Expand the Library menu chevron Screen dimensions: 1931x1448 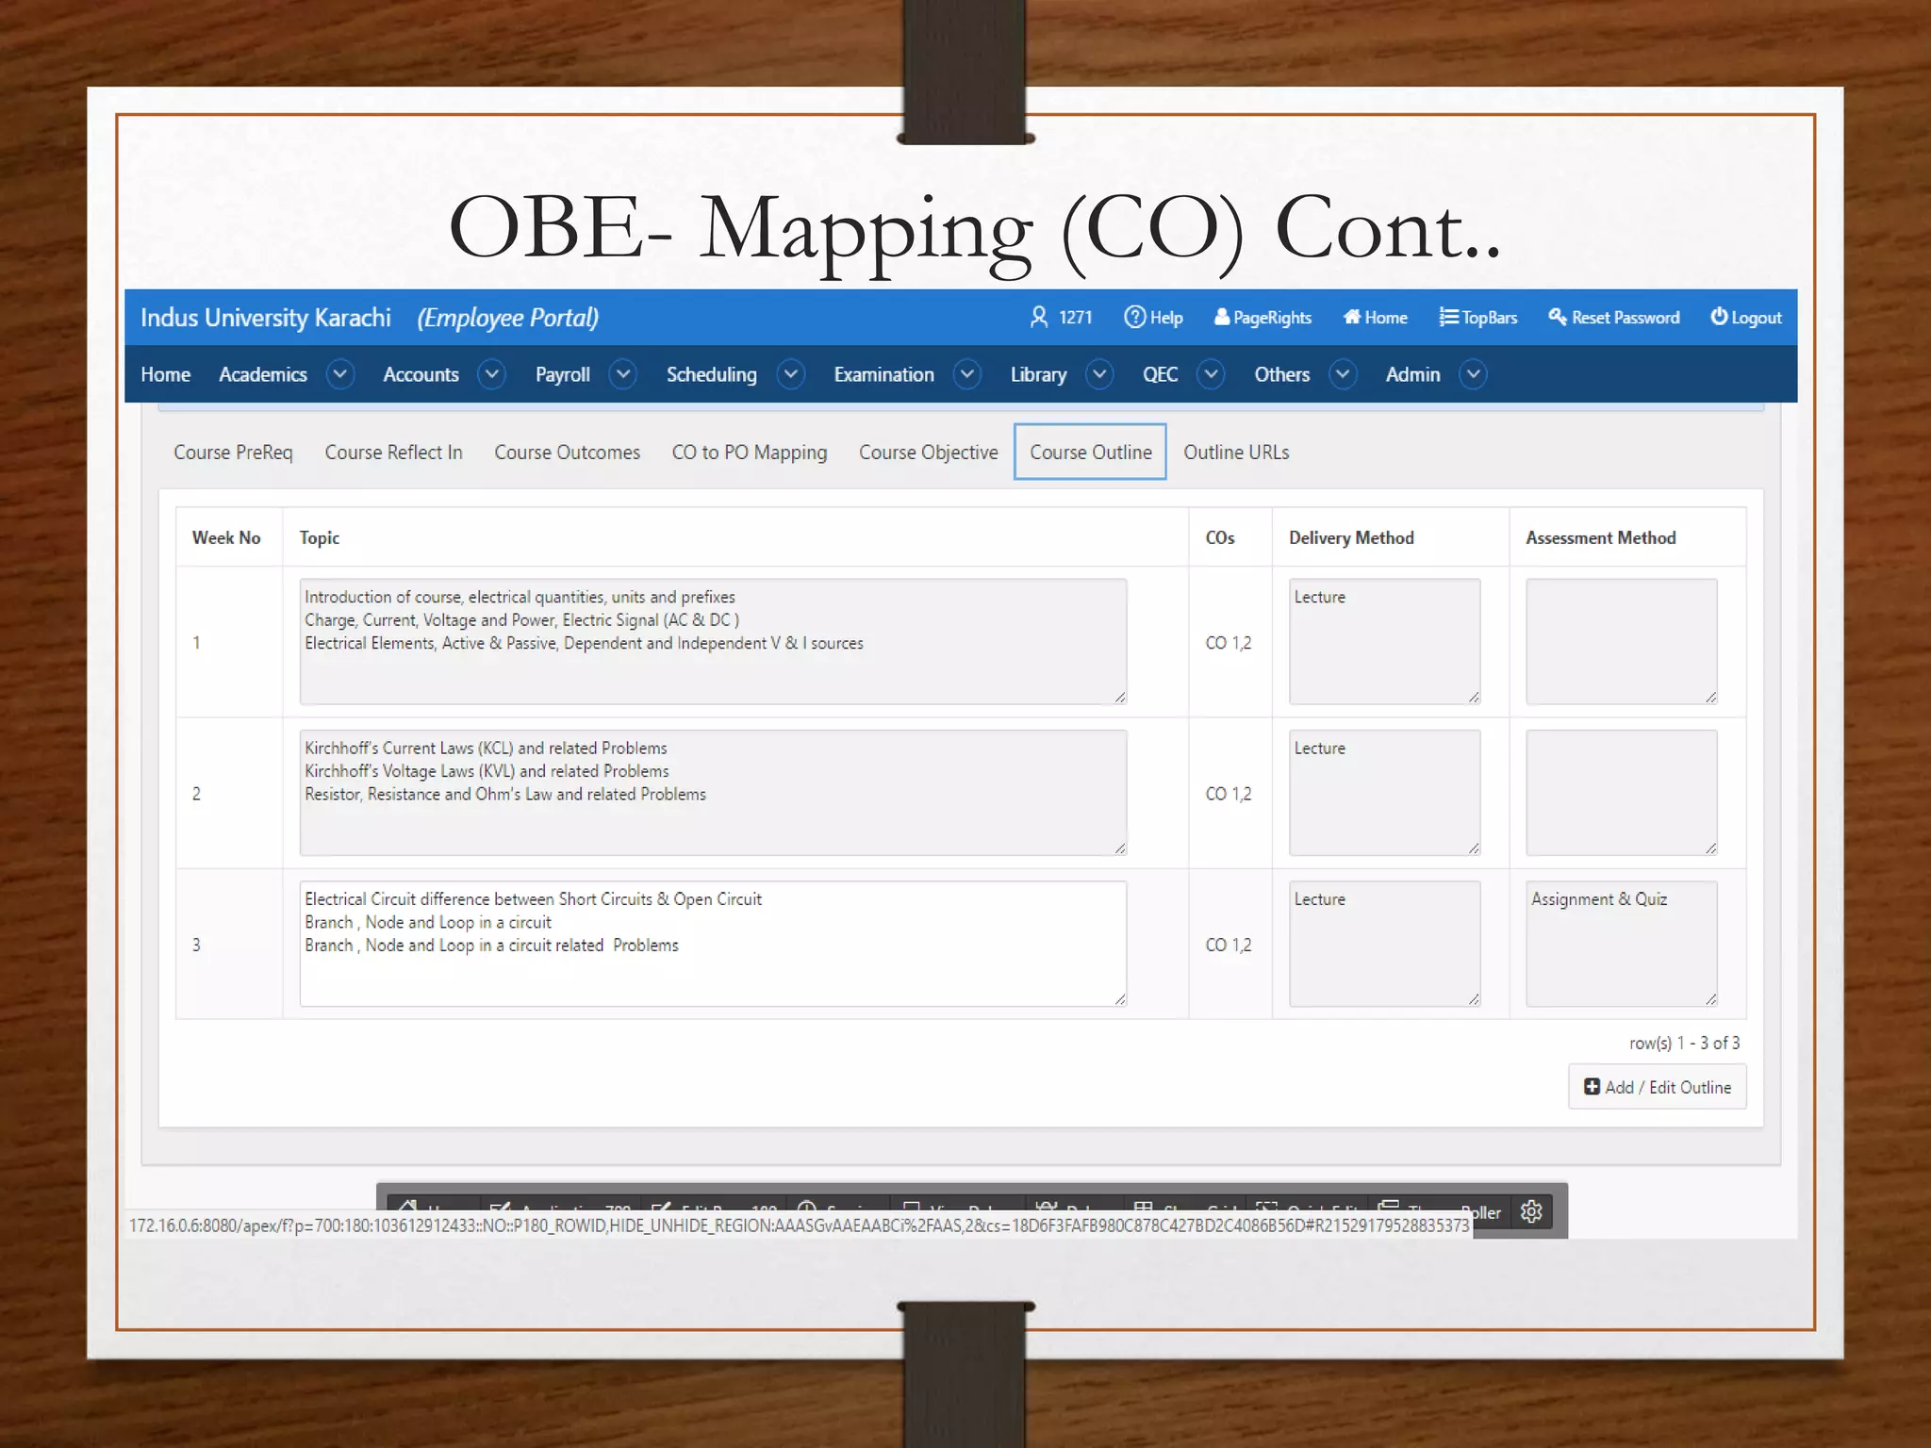click(1099, 374)
